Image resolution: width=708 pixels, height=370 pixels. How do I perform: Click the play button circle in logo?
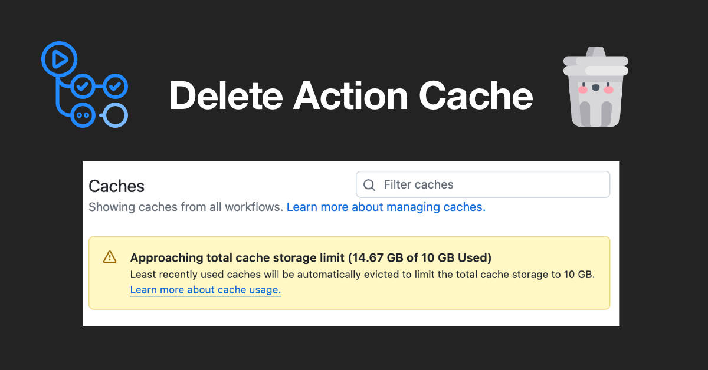point(59,59)
